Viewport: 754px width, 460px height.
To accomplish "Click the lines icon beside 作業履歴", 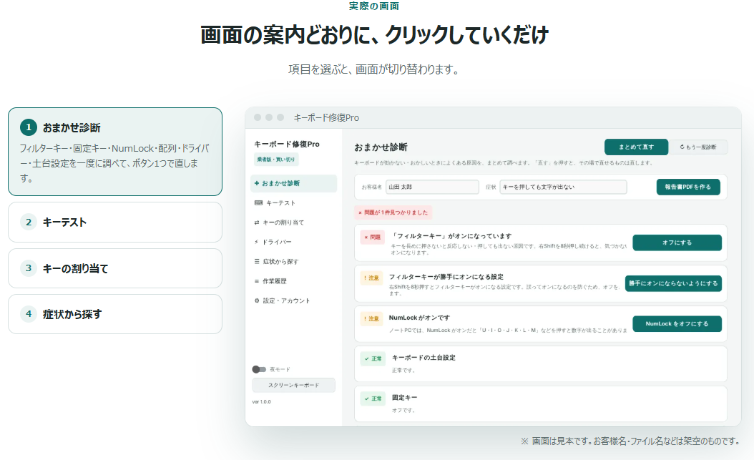I will pyautogui.click(x=257, y=281).
